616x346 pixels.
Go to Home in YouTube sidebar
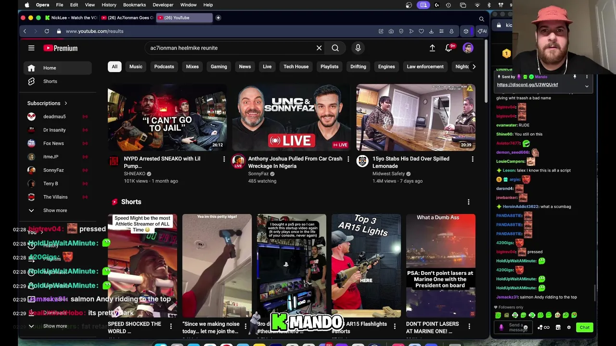point(58,68)
